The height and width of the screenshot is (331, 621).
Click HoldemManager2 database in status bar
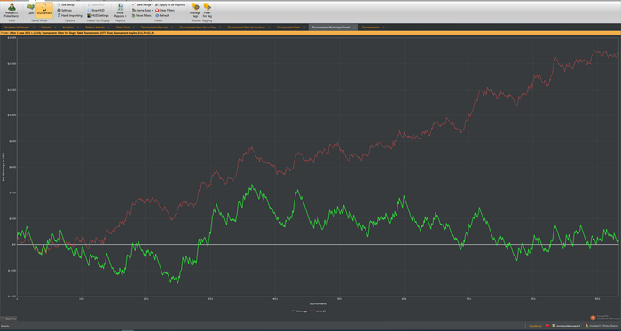coord(566,326)
